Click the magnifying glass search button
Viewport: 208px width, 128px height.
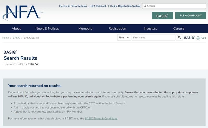pos(179,37)
